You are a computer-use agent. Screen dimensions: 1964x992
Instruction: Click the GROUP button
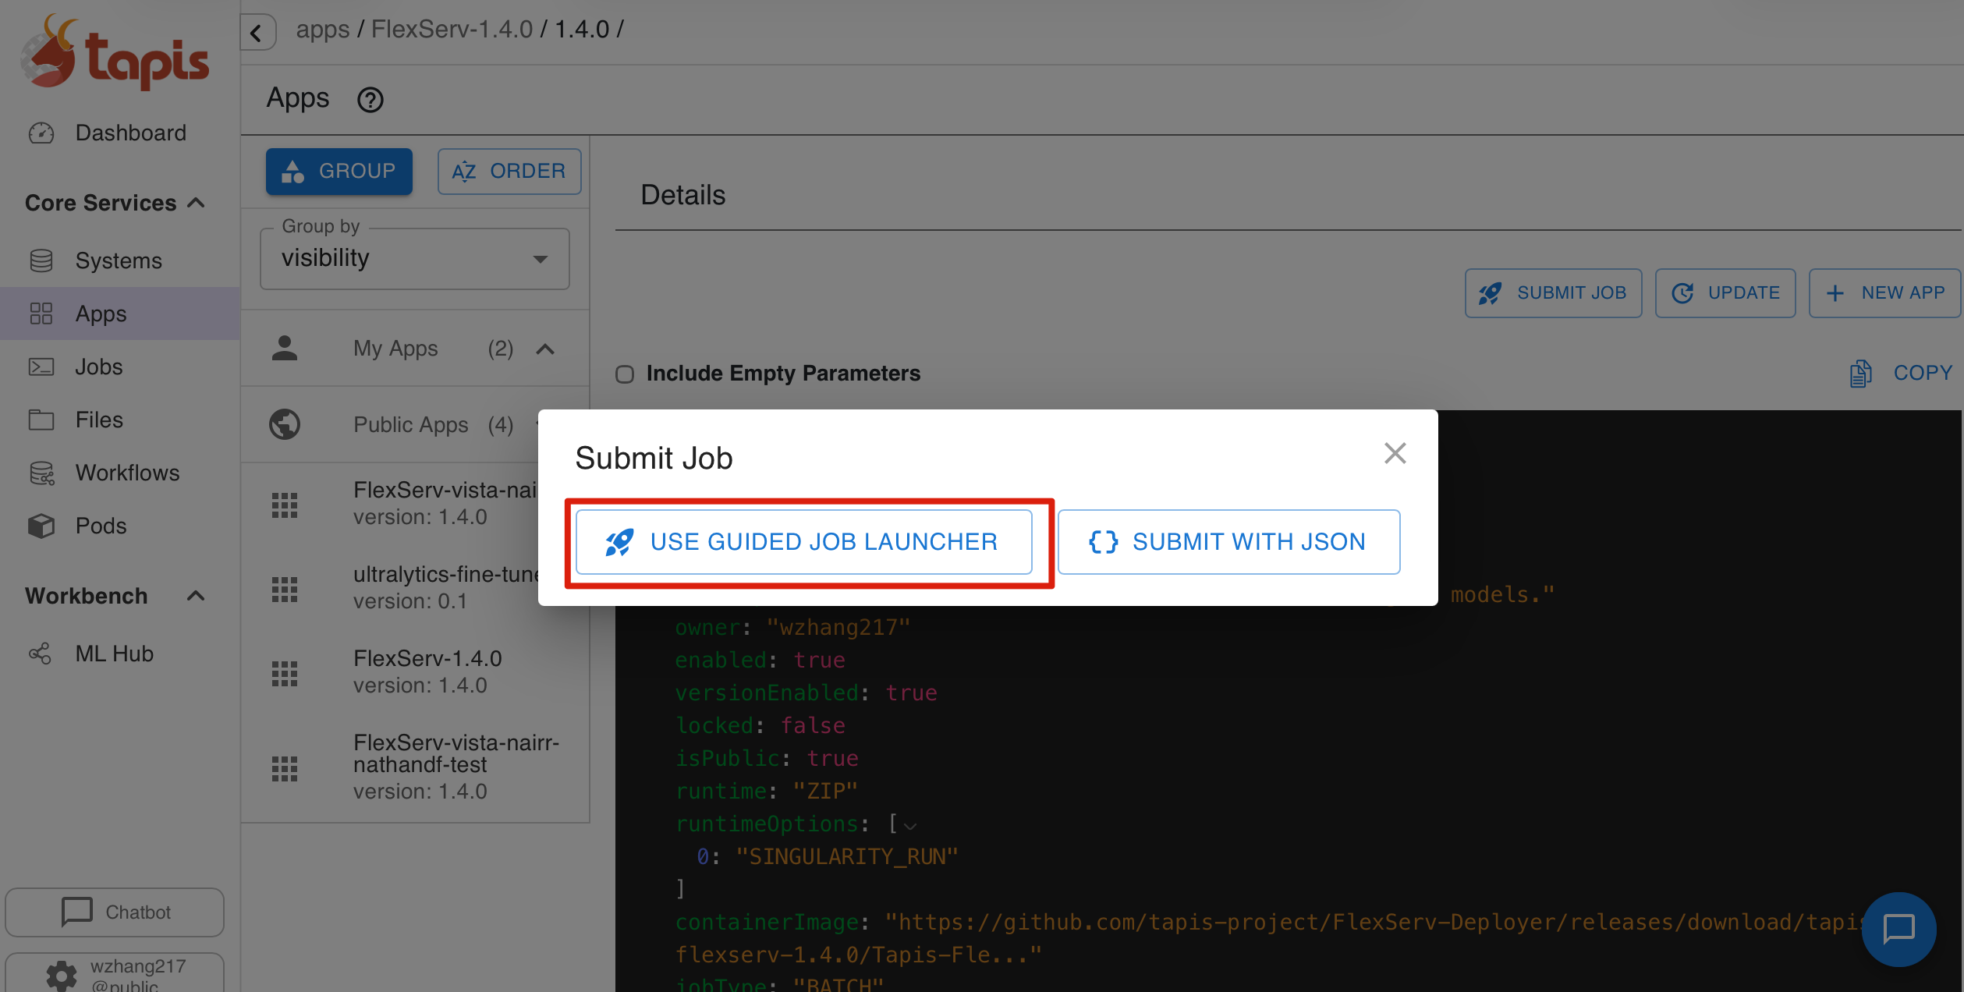pos(339,171)
